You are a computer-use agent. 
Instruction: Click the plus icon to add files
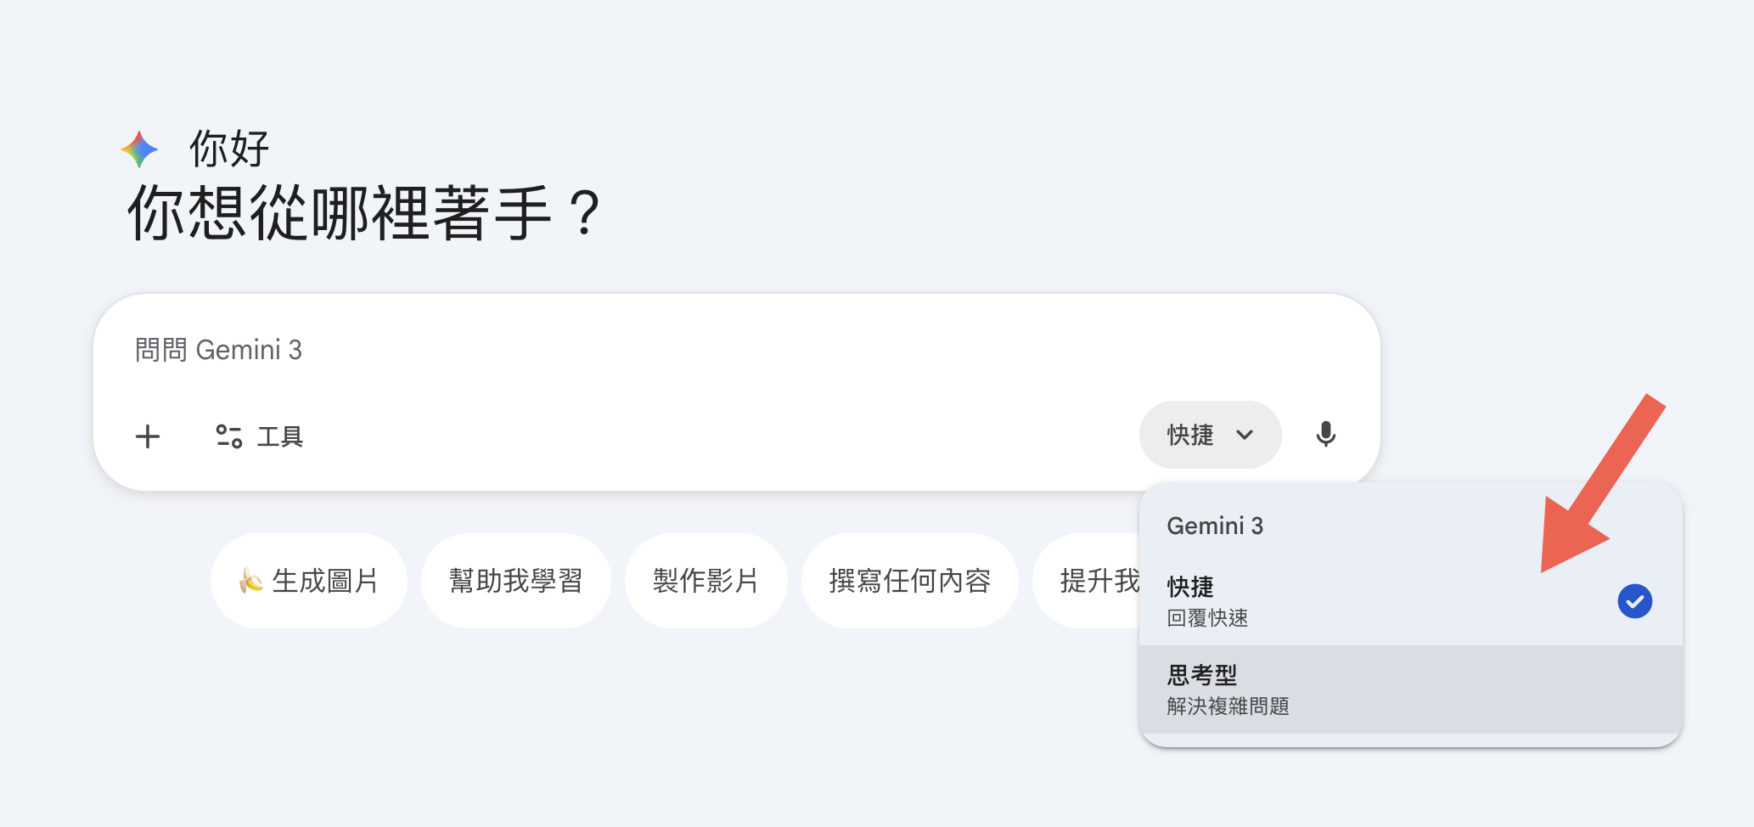tap(148, 436)
